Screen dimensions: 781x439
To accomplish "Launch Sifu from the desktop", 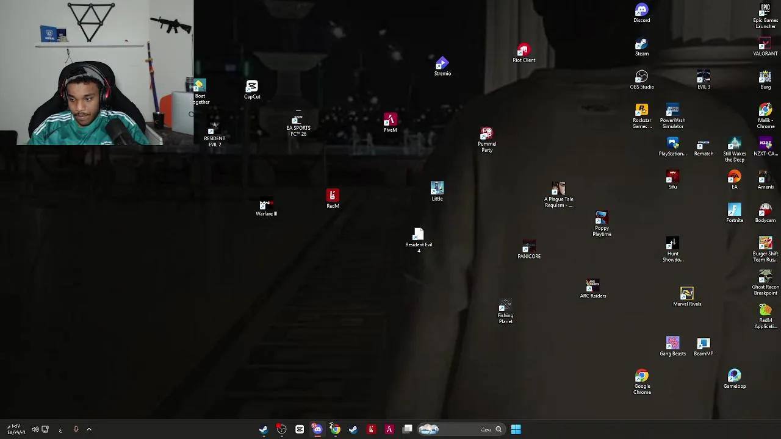I will [672, 180].
